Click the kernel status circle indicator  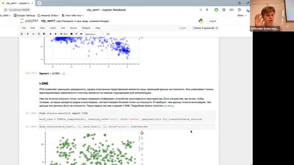point(217,28)
